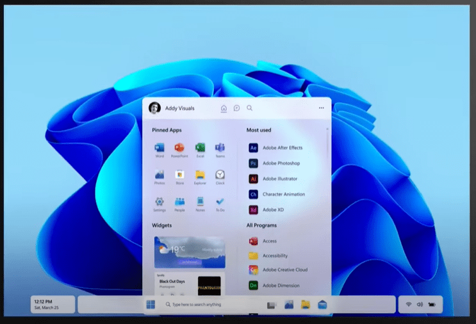Click the start menu vertical scrollbar
Viewport: 476px width, 324px height.
(327, 143)
